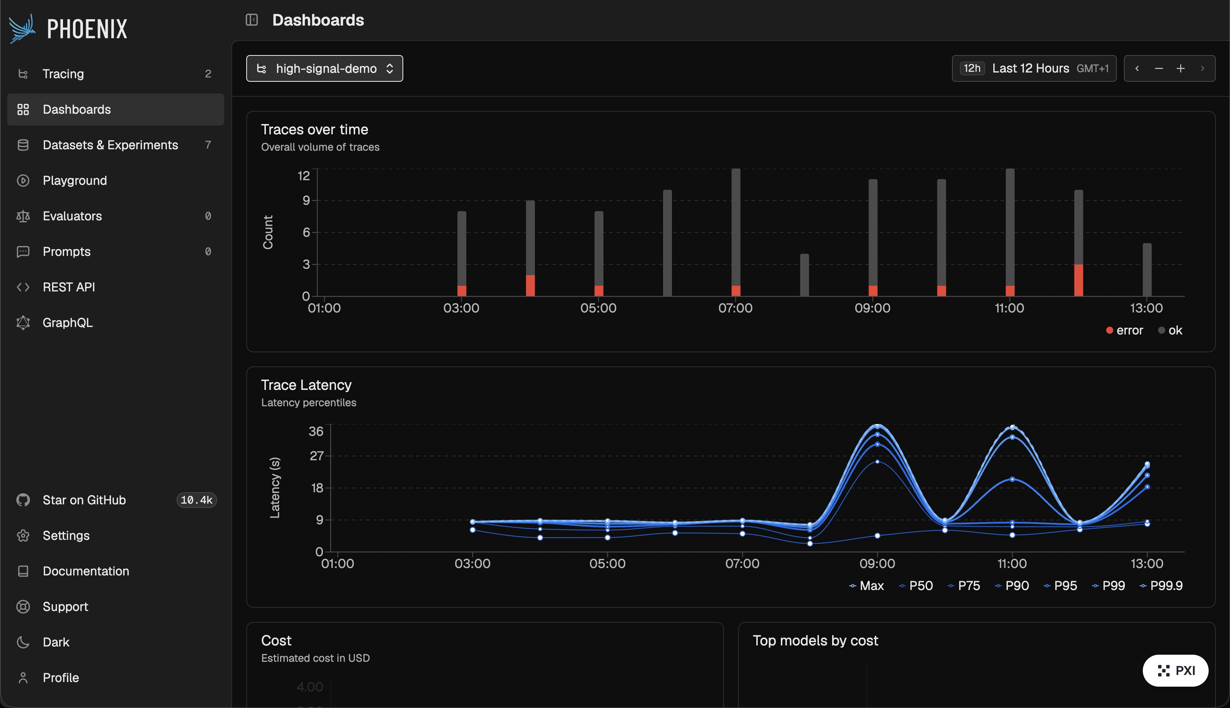The image size is (1230, 708).
Task: Toggle the P75 latency series in legend
Action: coord(964,586)
